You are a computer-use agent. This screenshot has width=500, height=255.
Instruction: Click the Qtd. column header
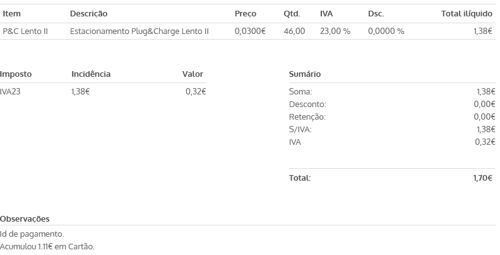(x=292, y=14)
